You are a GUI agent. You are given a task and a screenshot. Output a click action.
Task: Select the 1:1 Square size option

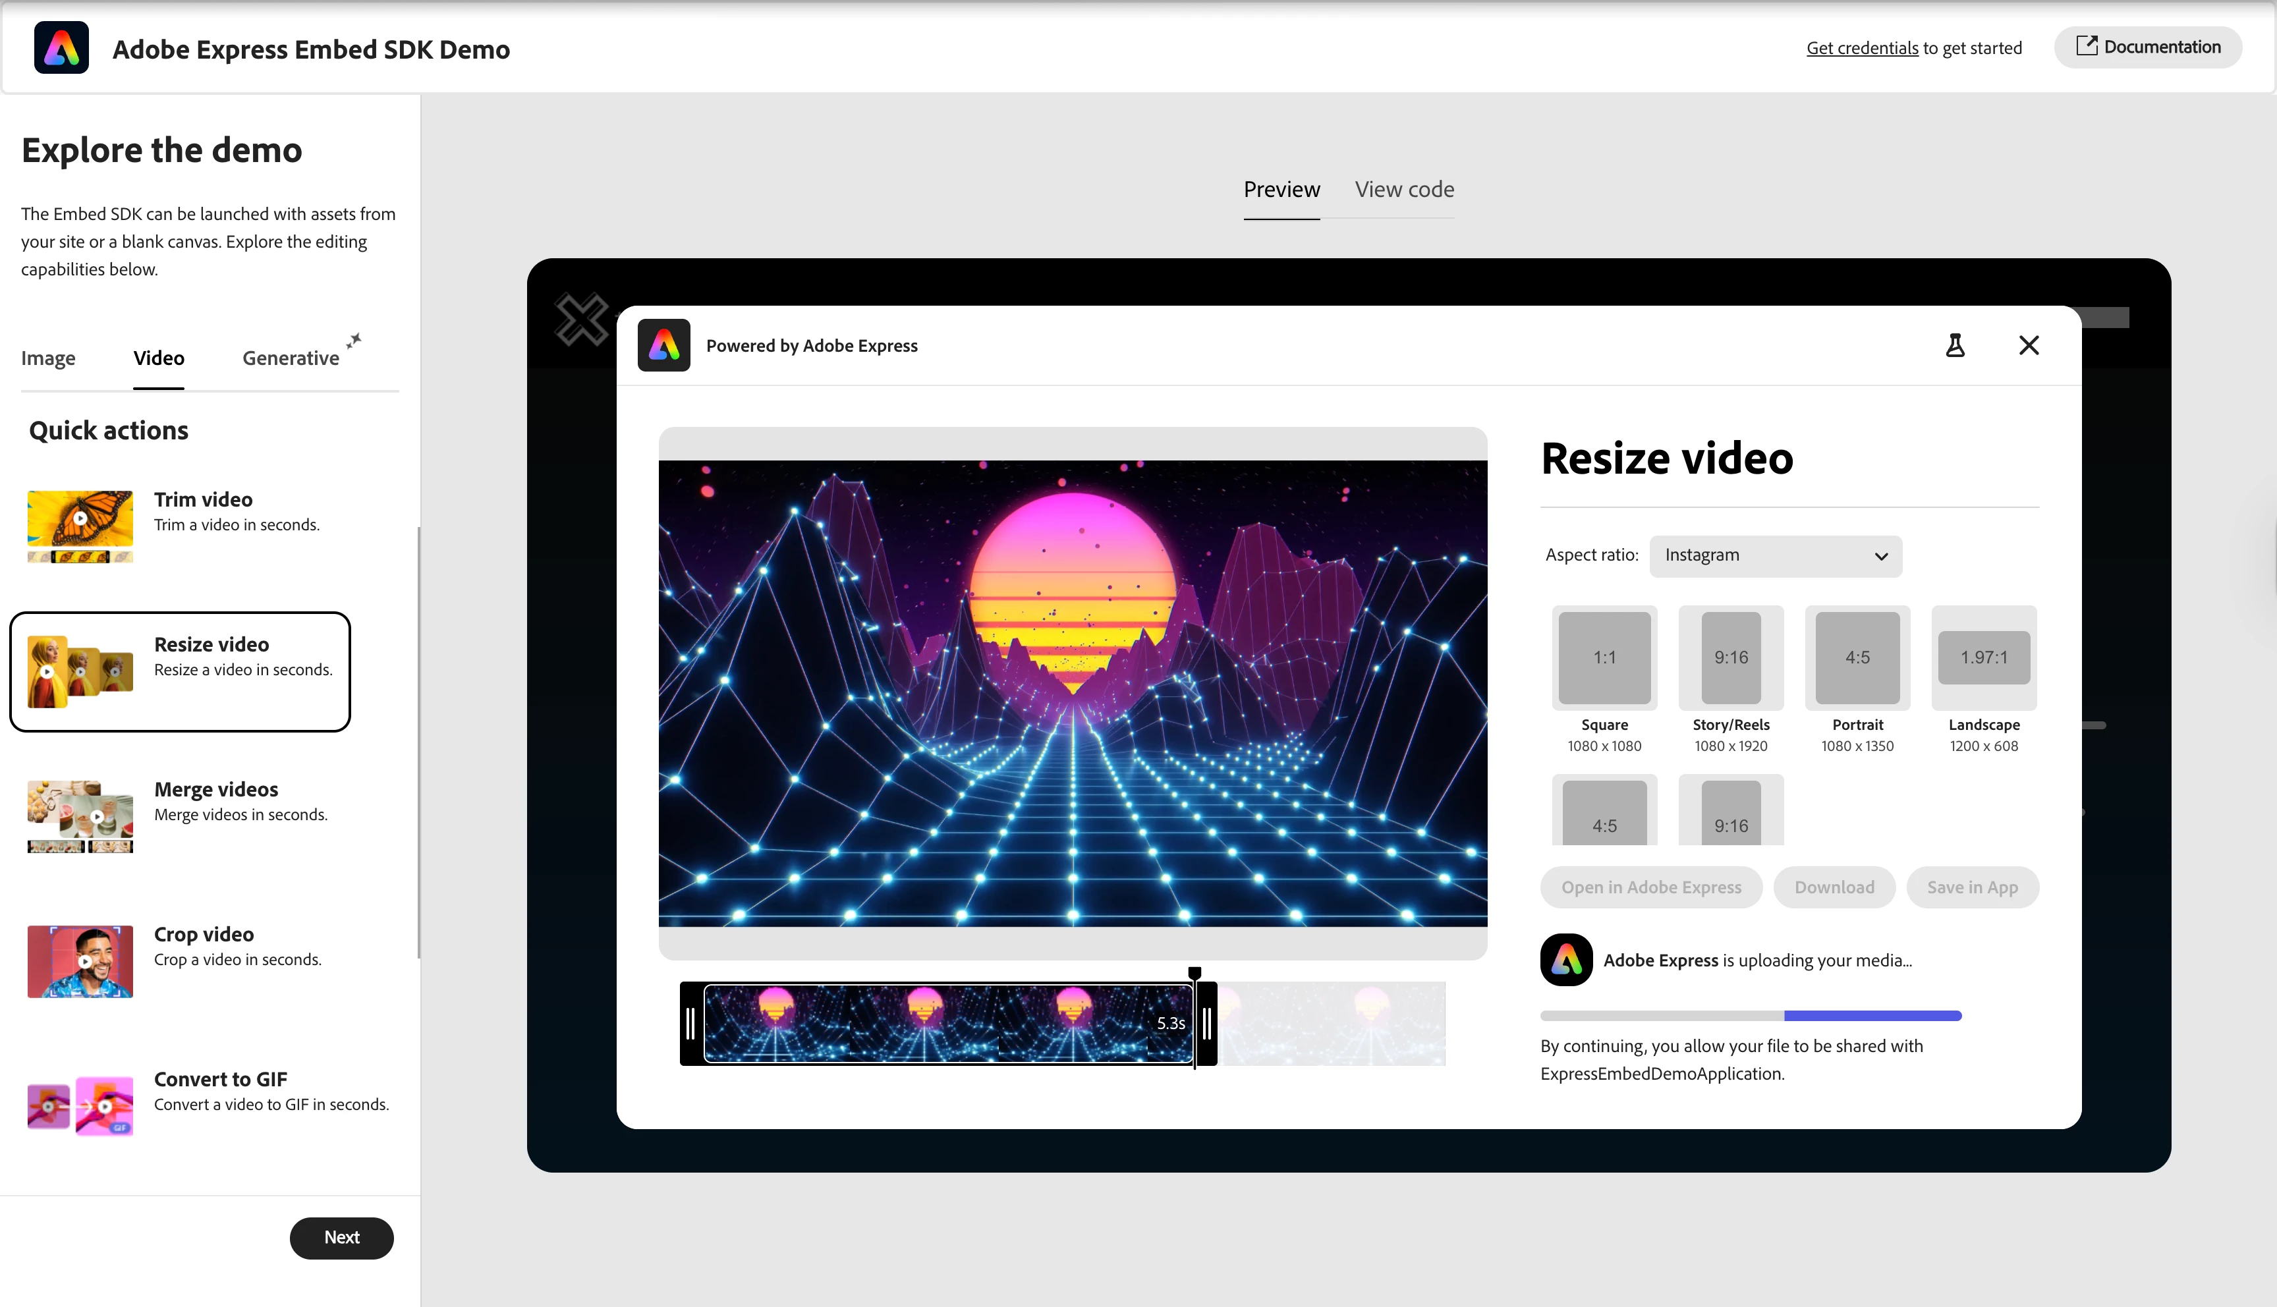pyautogui.click(x=1604, y=658)
